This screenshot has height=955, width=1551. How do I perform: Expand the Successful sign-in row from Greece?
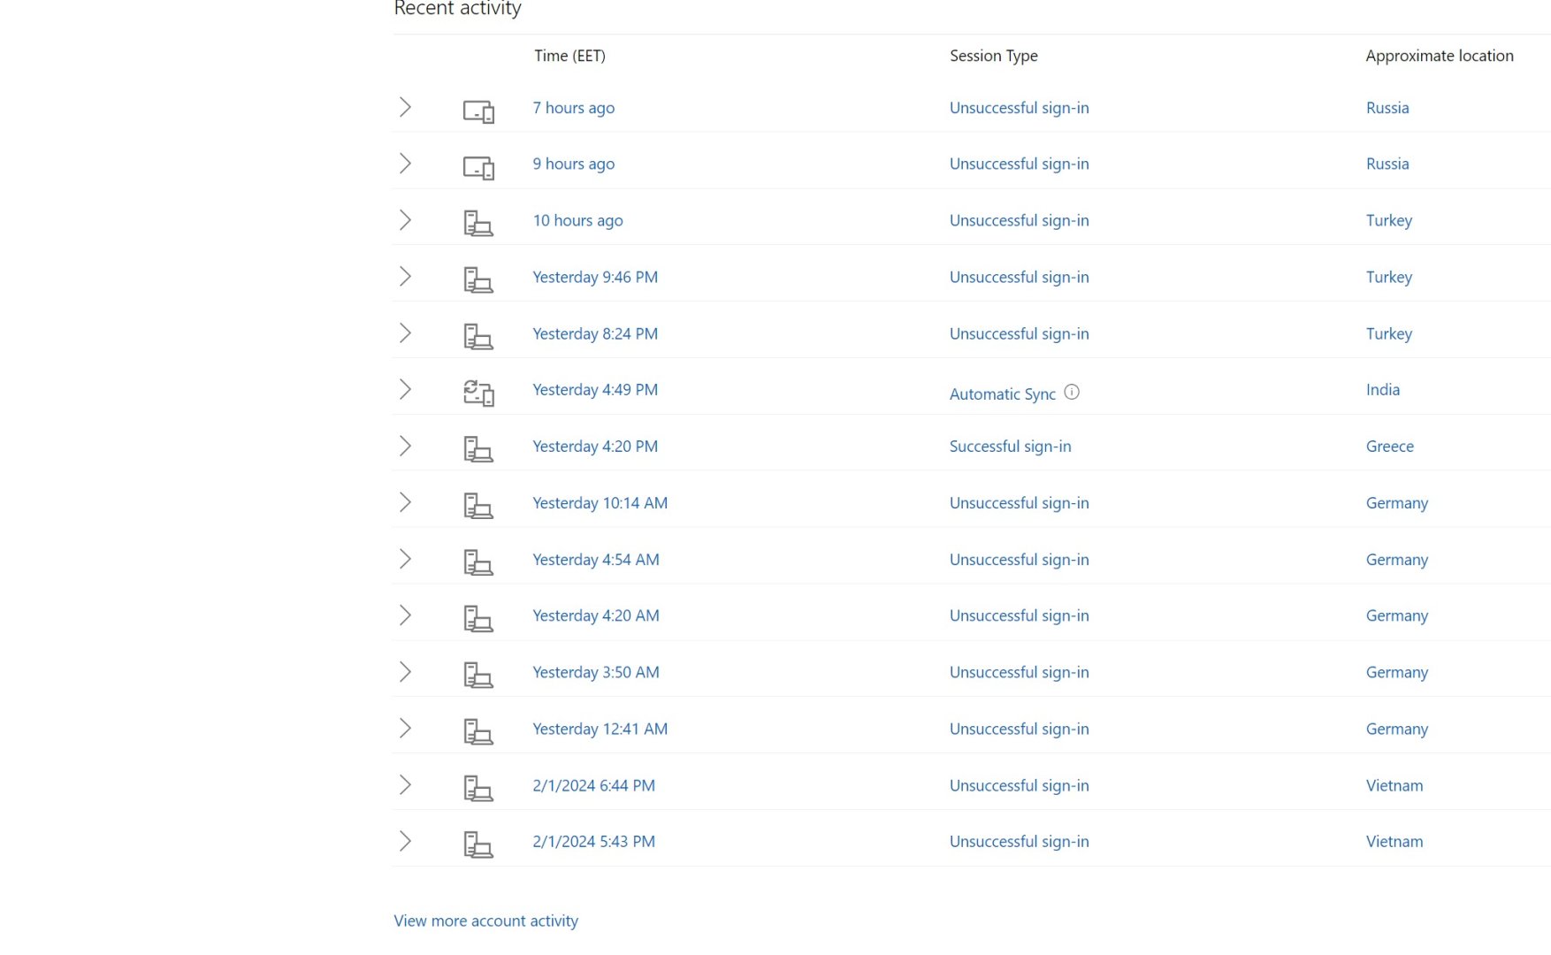click(x=405, y=446)
